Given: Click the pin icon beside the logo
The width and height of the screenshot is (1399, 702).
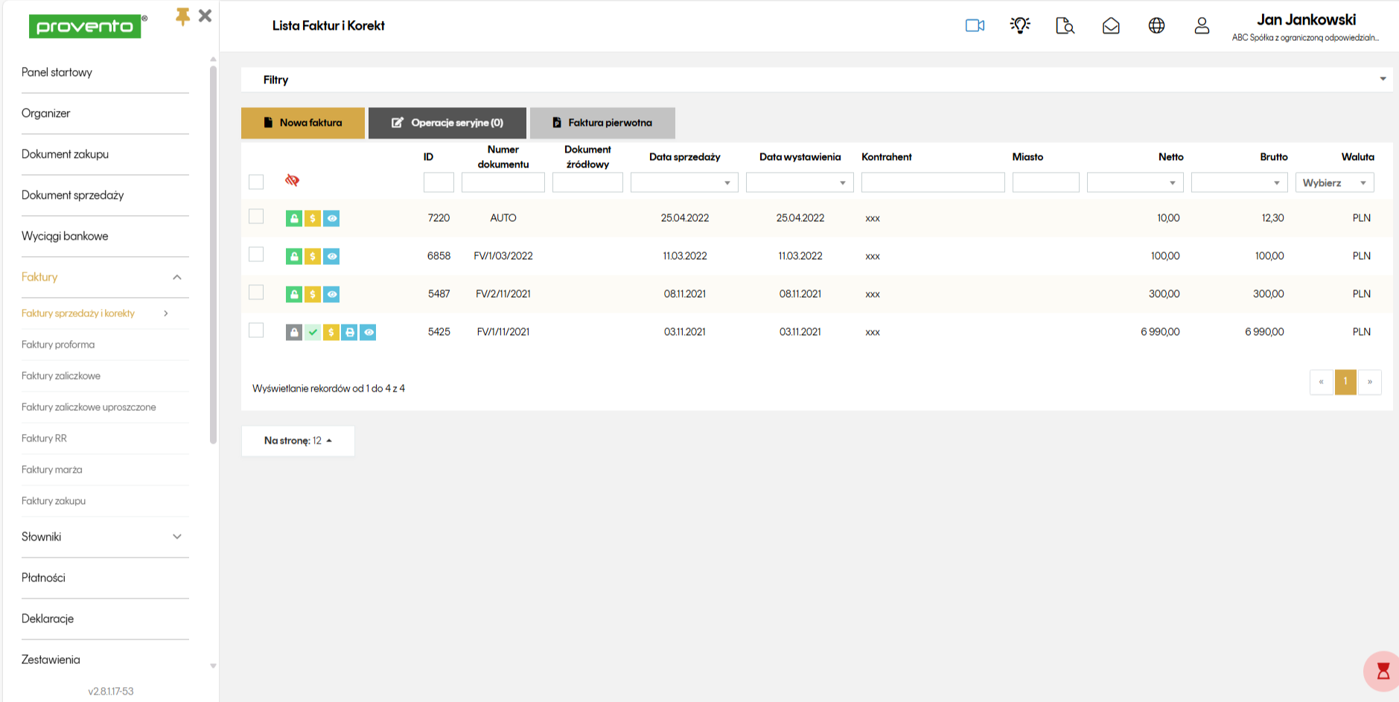Looking at the screenshot, I should point(182,16).
